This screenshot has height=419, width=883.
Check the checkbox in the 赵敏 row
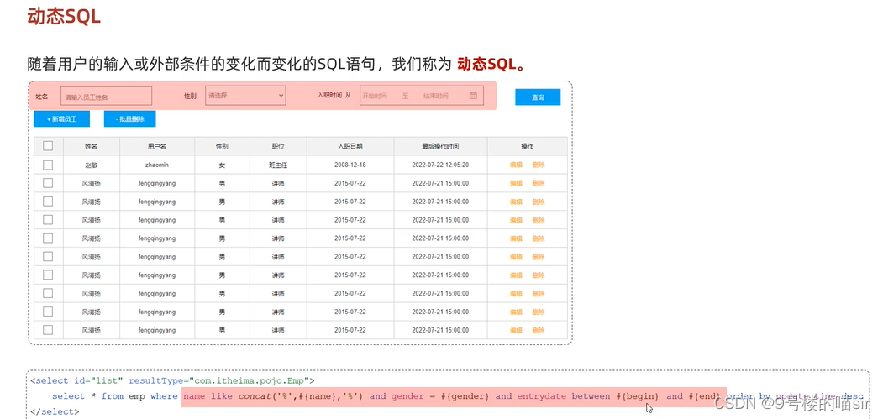tap(48, 165)
